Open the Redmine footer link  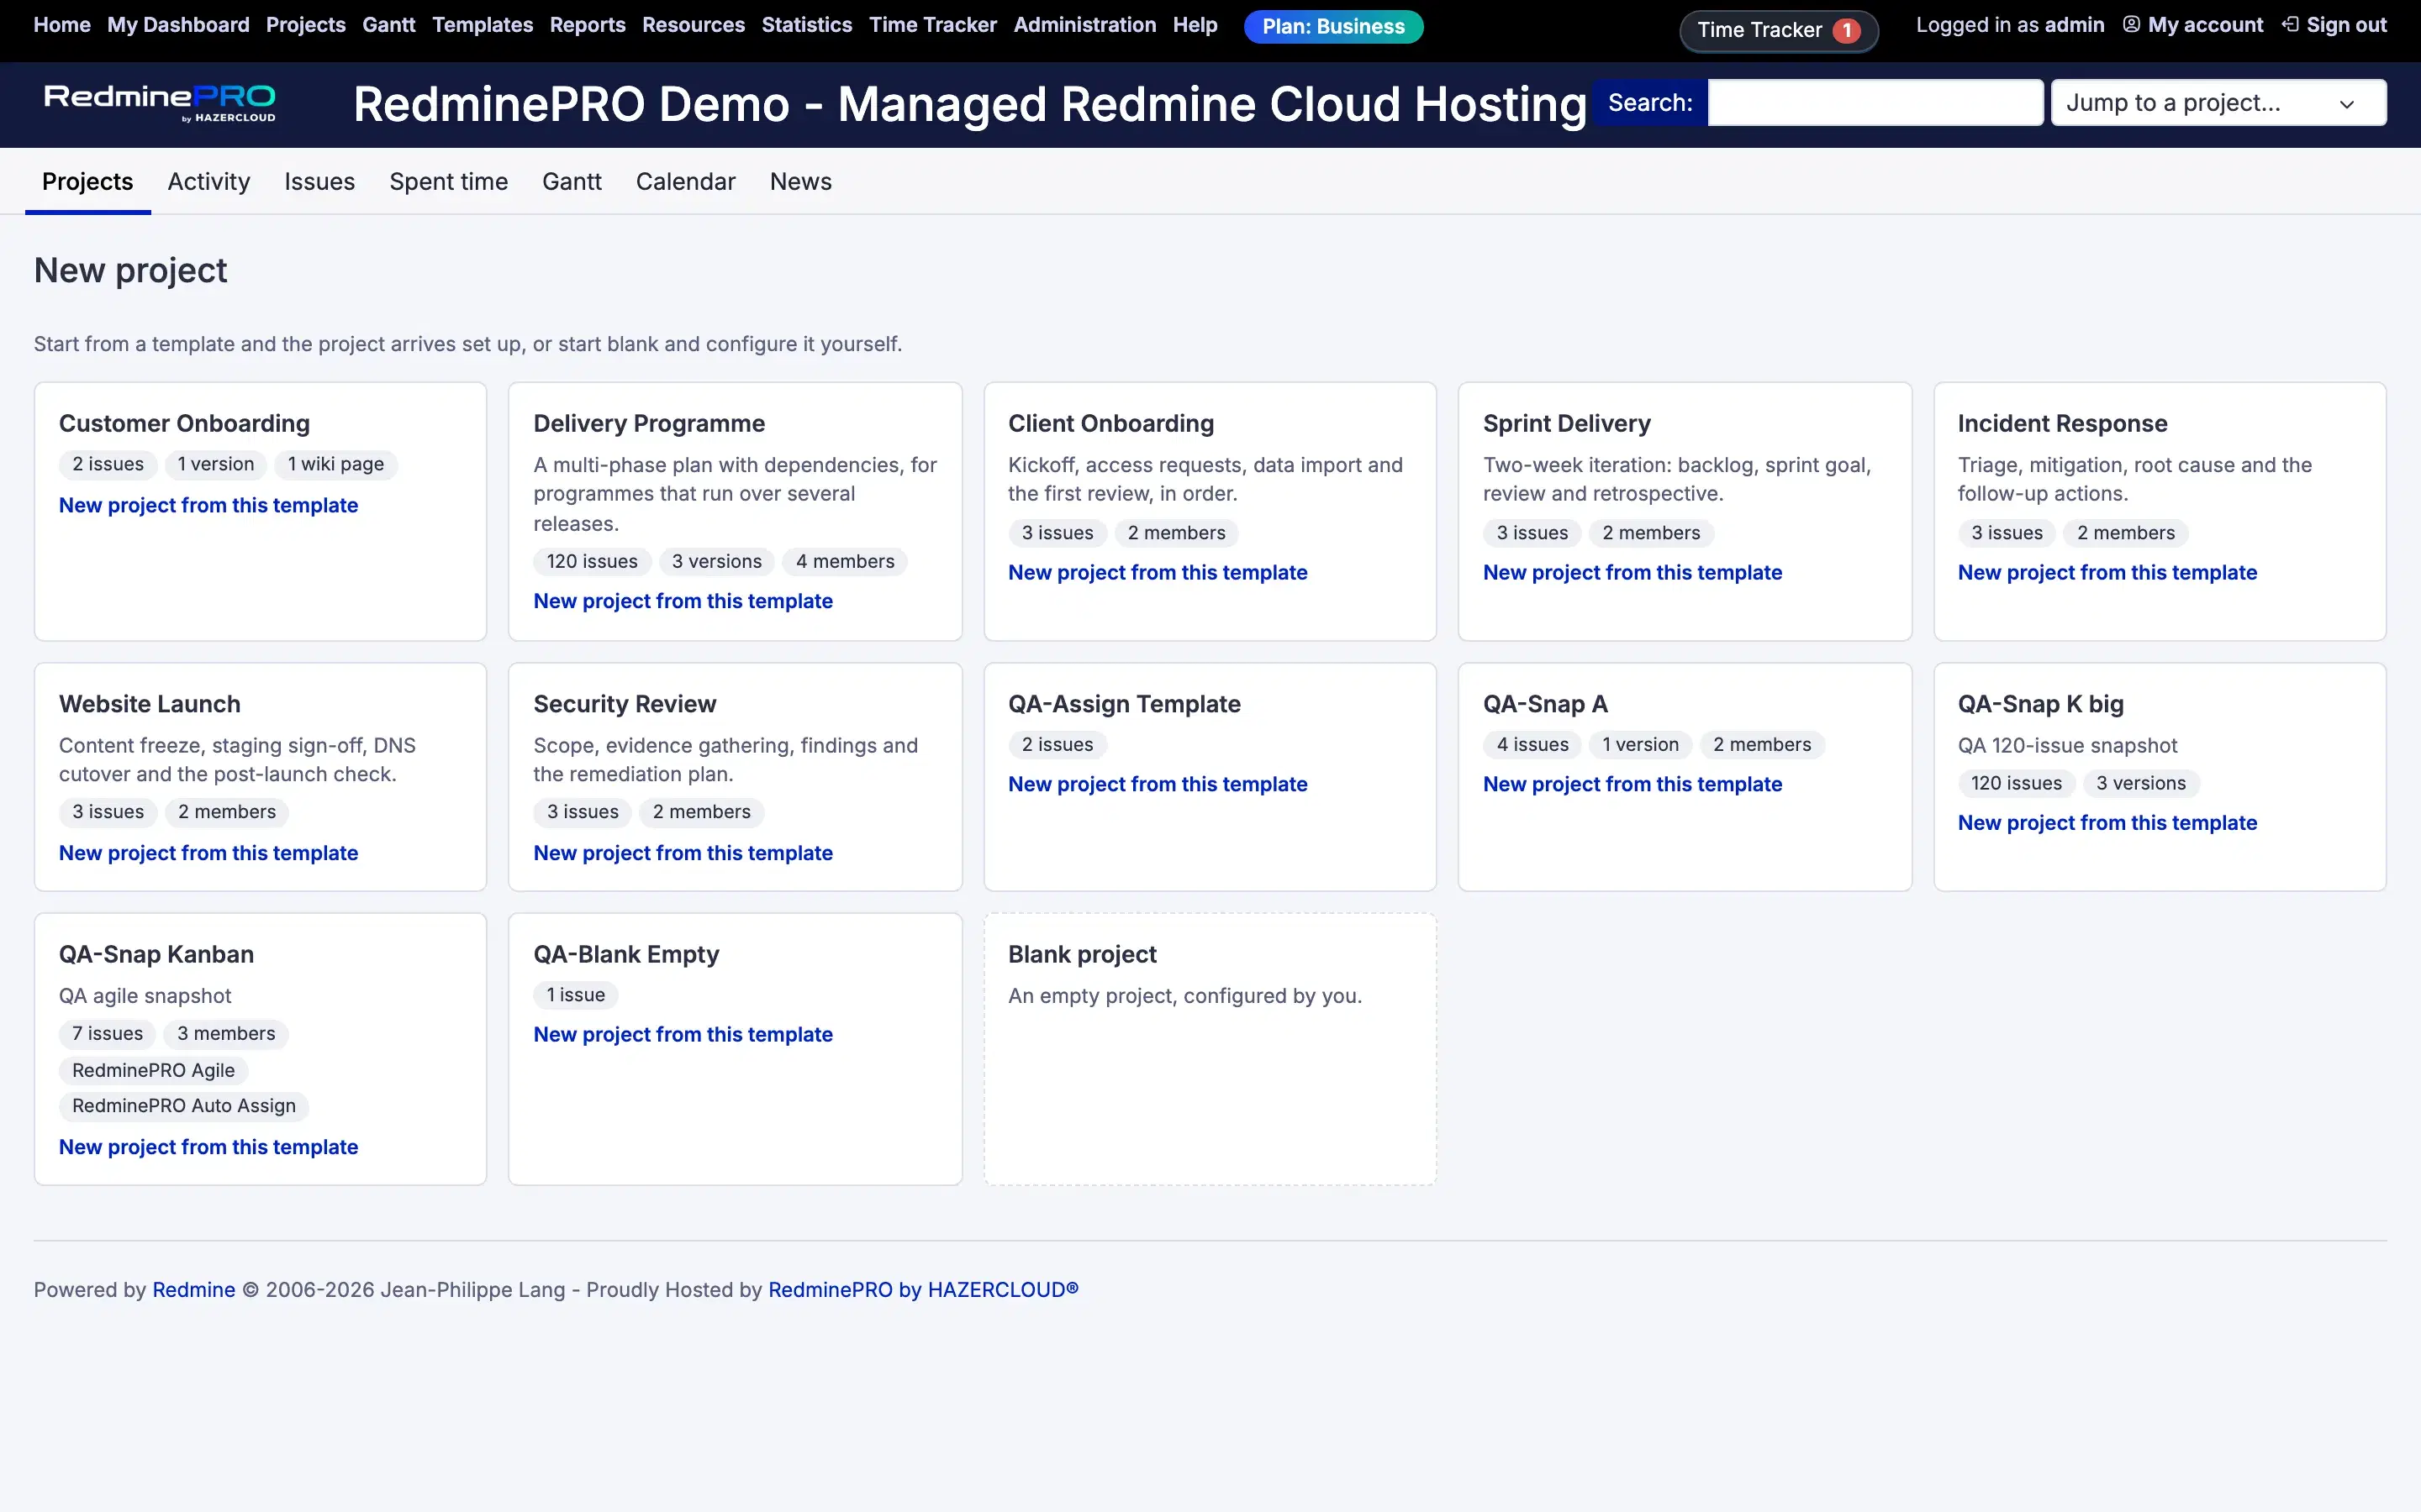(193, 1290)
